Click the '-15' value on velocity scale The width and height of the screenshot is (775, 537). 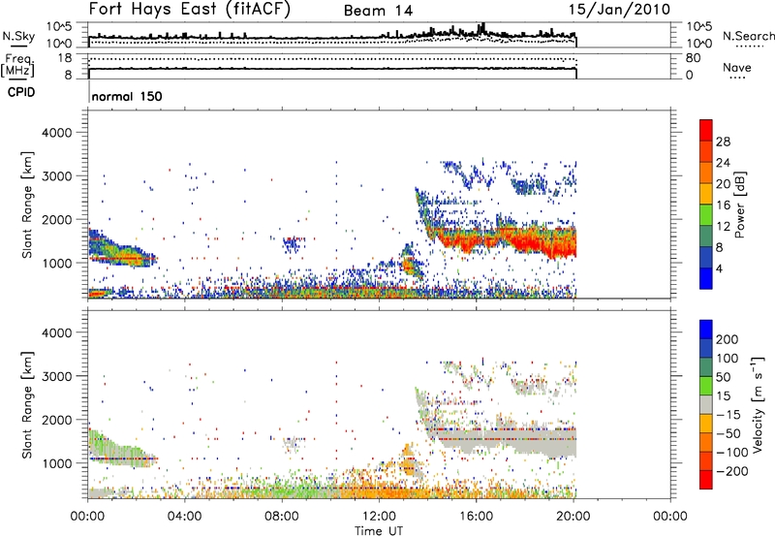click(728, 415)
